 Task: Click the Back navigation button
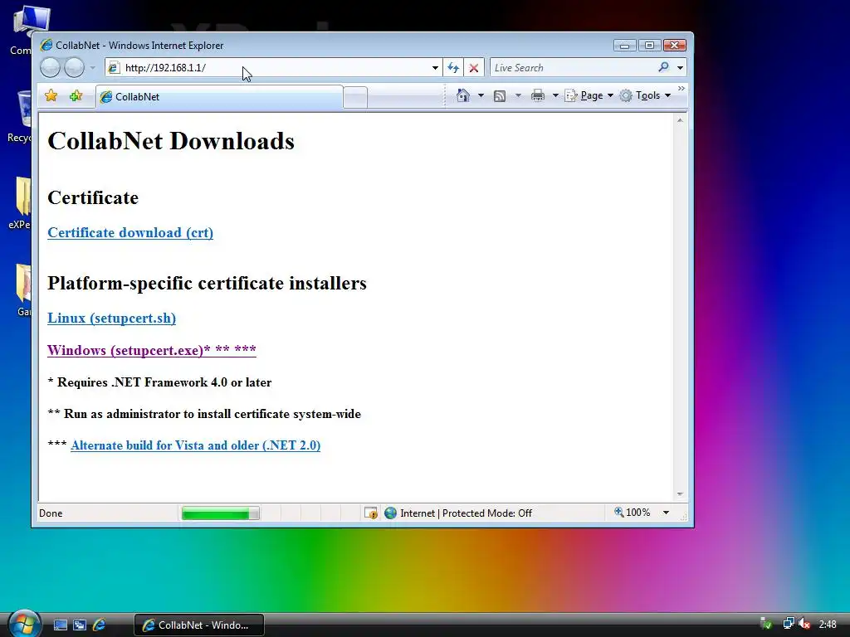[50, 68]
